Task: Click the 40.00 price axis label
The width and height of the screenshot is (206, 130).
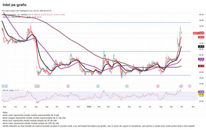Action: click(201, 14)
